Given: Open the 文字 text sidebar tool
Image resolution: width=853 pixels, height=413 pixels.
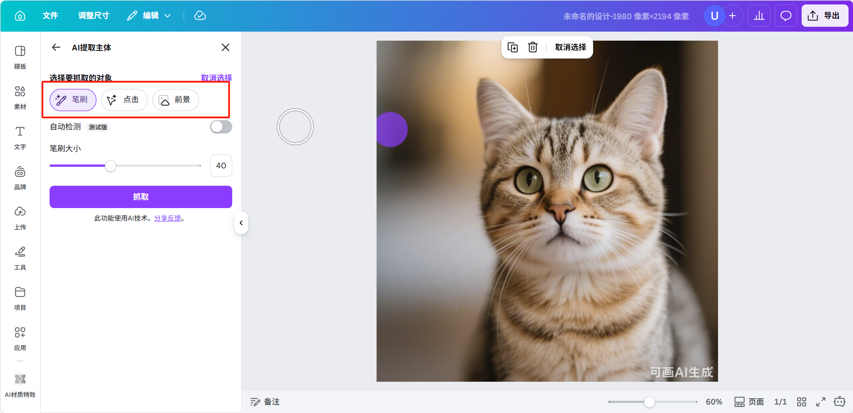Looking at the screenshot, I should pyautogui.click(x=20, y=138).
